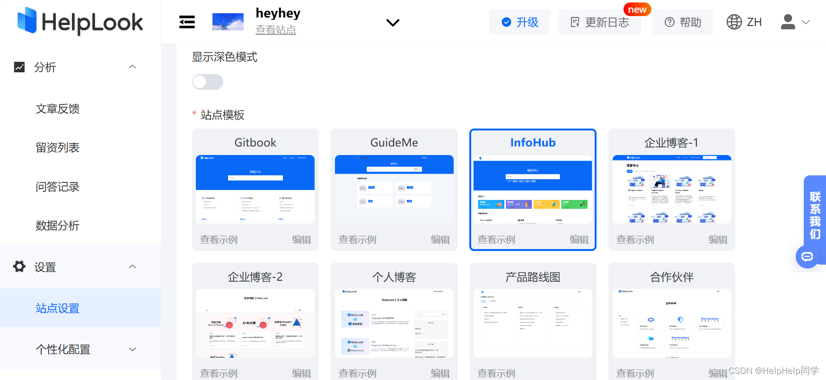Viewport: 826px width, 380px height.
Task: Expand the 个性化配置 submenu chevron
Action: (x=132, y=349)
